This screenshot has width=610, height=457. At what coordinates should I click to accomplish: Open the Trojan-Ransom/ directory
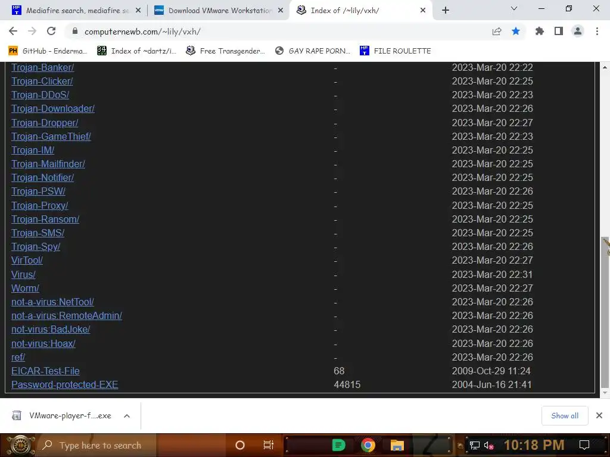coord(45,219)
